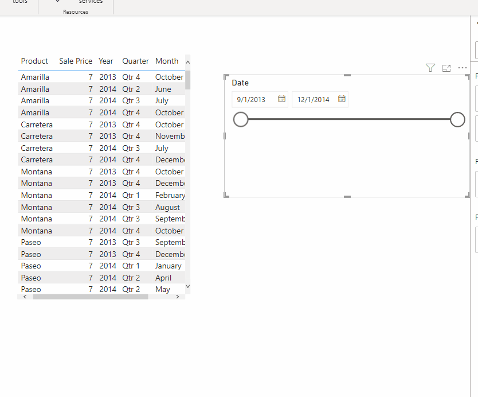Select Paseo row with month April
The image size is (478, 397).
click(101, 278)
